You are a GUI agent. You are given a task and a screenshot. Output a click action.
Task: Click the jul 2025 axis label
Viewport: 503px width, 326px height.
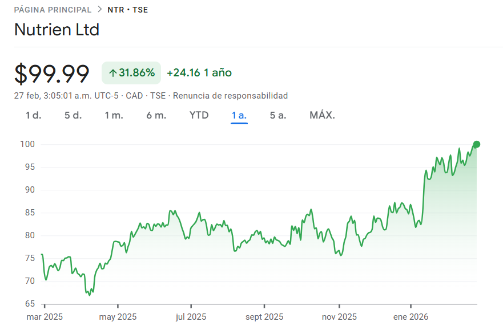pos(191,317)
